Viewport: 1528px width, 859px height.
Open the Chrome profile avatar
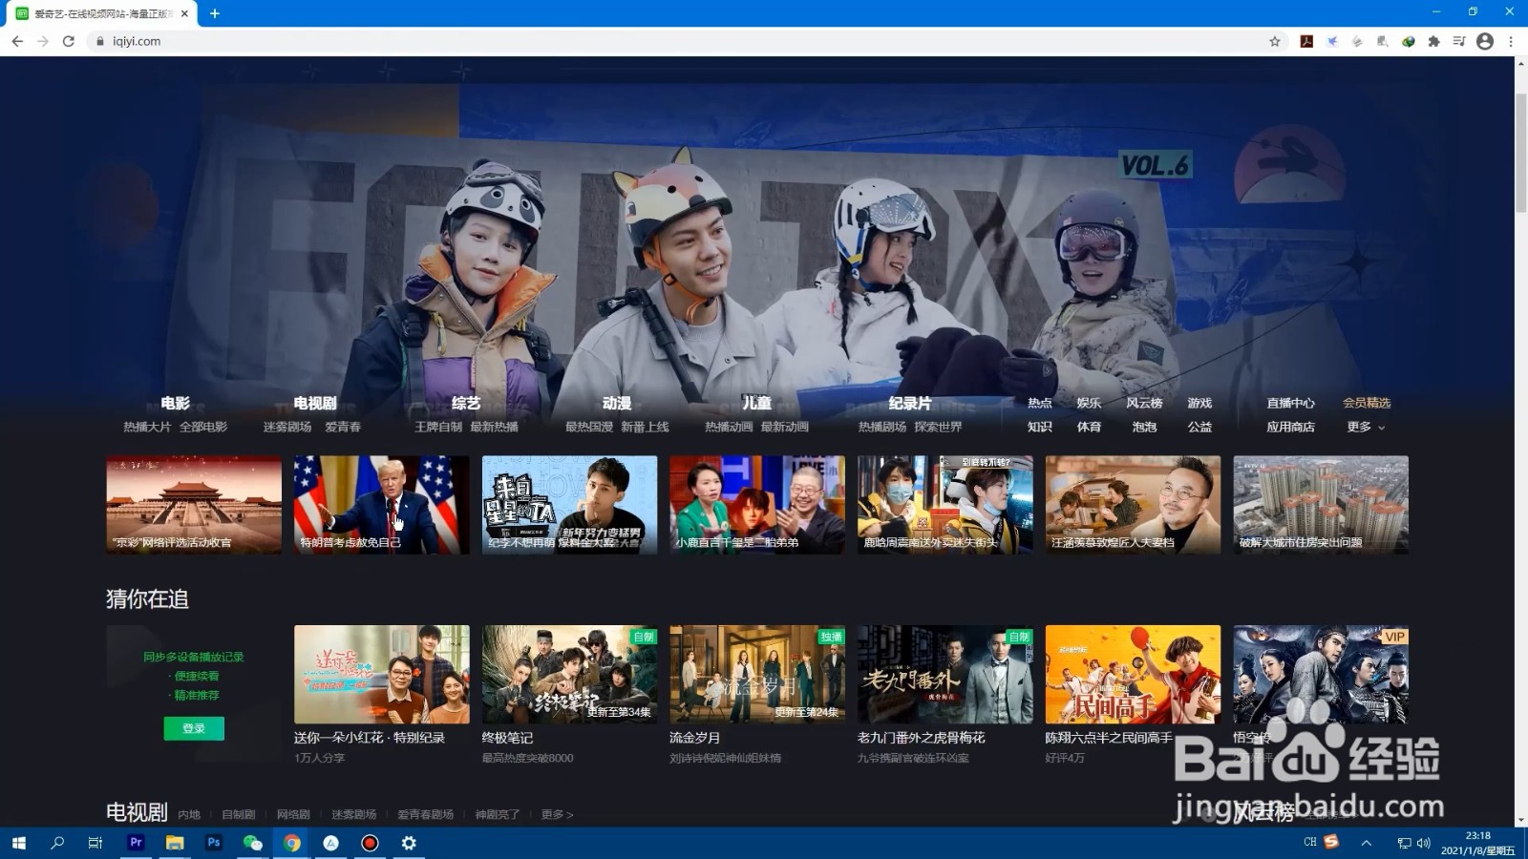(1484, 41)
